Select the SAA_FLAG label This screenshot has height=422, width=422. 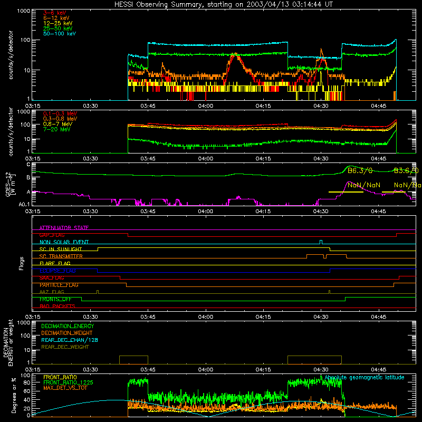(x=52, y=278)
